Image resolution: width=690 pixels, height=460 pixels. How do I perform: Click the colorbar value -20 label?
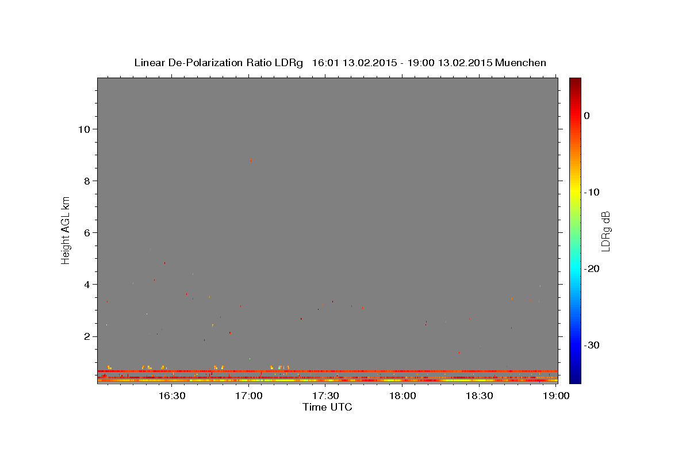[592, 269]
